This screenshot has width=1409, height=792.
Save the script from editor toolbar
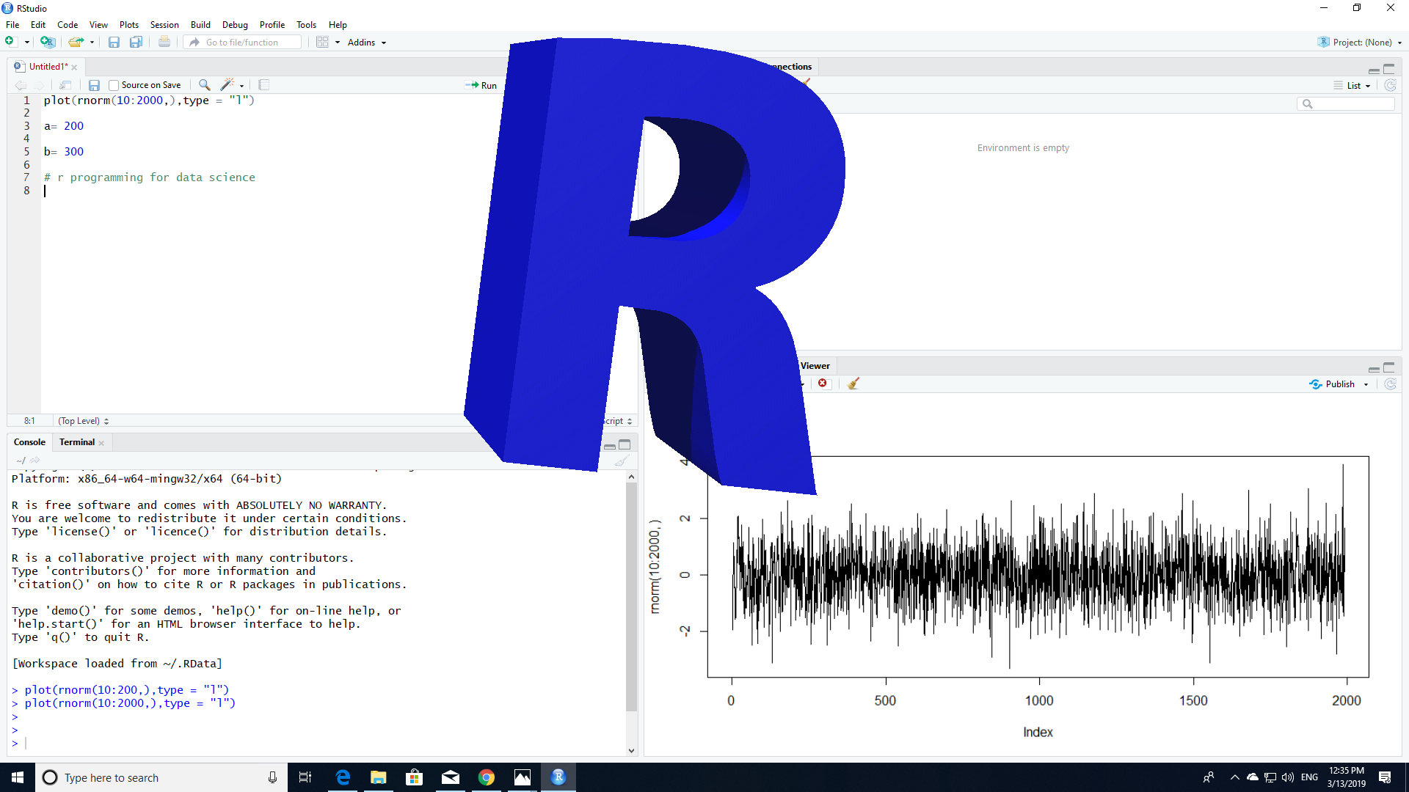(94, 85)
